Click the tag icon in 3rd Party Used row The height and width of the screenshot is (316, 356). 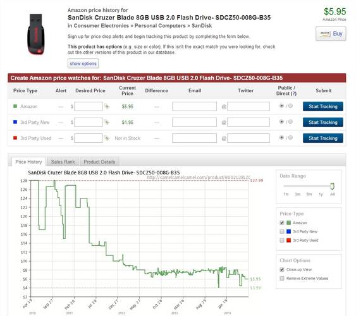pyautogui.click(x=106, y=138)
